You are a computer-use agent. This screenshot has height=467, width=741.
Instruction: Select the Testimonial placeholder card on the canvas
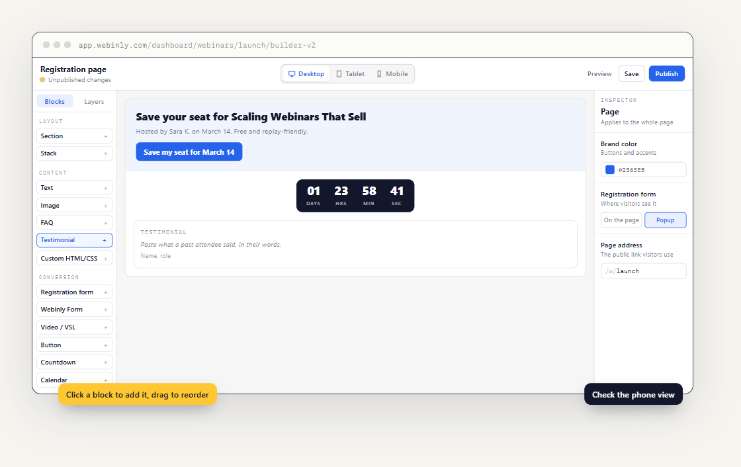pos(355,244)
